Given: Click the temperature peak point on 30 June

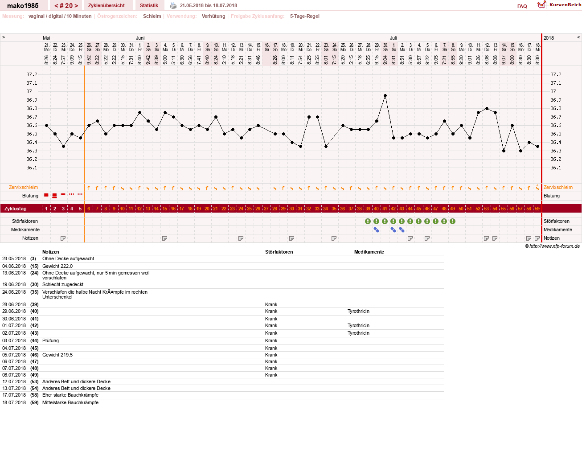Looking at the screenshot, I should click(x=385, y=95).
